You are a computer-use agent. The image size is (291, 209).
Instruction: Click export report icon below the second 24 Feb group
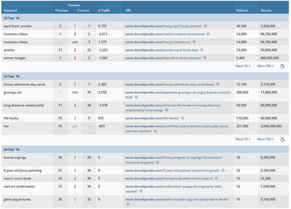click(x=283, y=139)
